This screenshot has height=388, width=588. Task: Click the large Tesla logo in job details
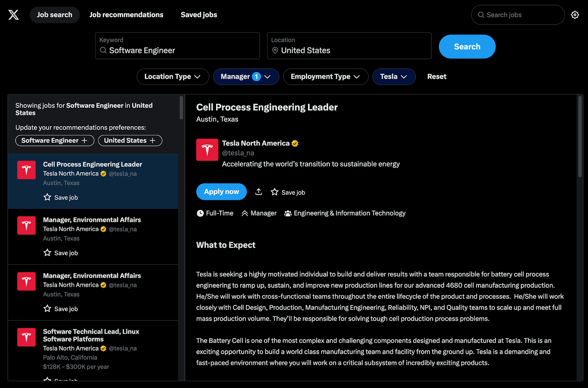207,150
